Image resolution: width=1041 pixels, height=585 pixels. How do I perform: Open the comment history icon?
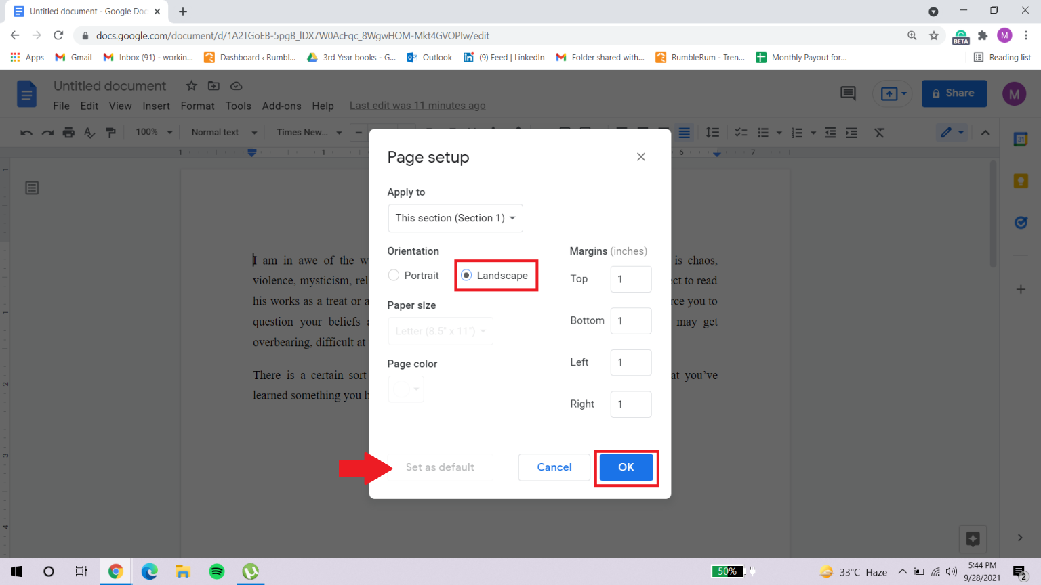(x=847, y=93)
